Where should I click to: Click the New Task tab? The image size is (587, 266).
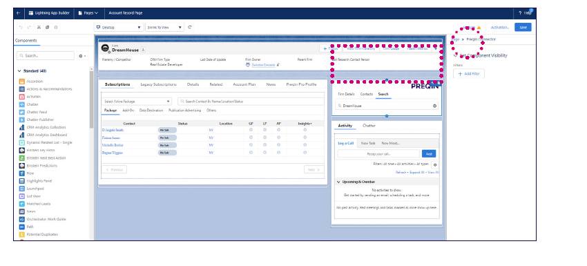pyautogui.click(x=368, y=143)
